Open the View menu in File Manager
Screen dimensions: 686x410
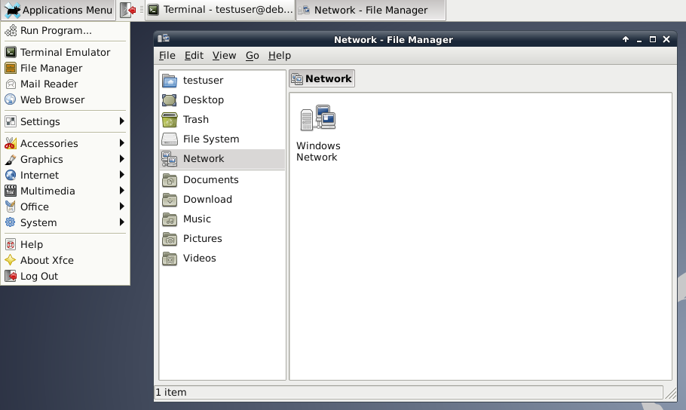point(224,55)
